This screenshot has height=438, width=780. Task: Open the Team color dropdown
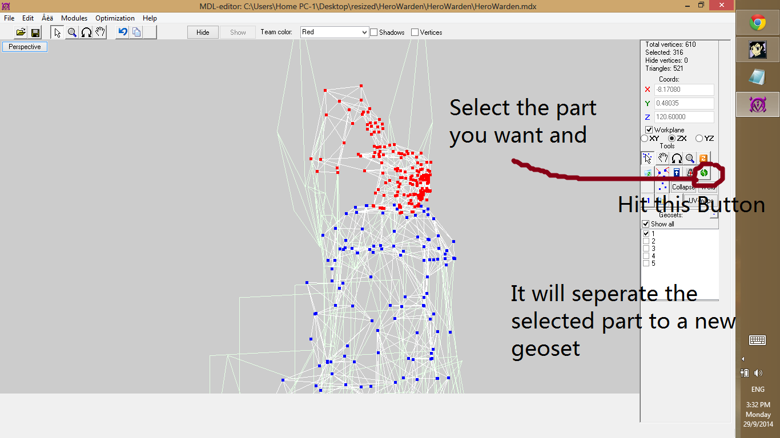[335, 33]
